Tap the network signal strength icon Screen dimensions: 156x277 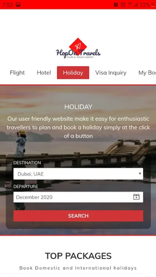click(136, 5)
